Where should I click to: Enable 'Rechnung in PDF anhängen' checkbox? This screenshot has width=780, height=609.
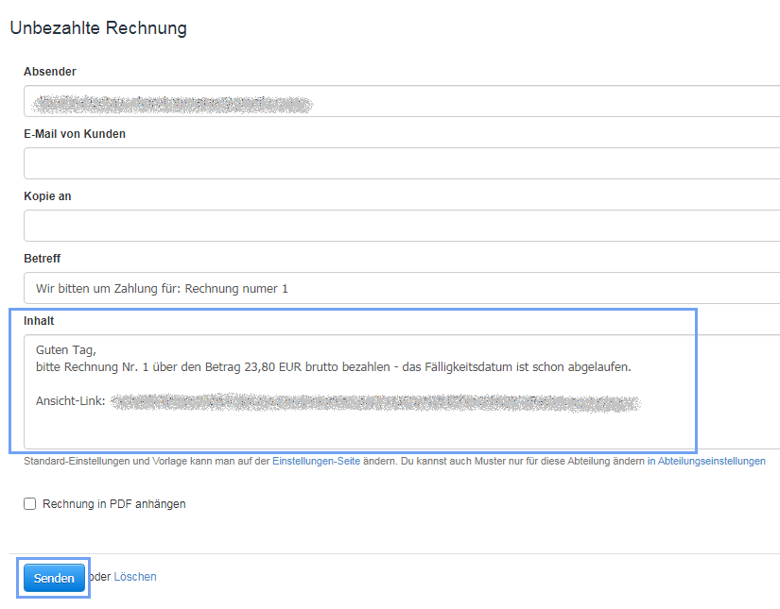(x=30, y=504)
